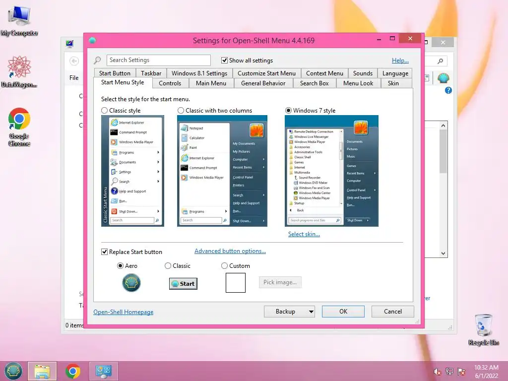Click the Pick image button
The width and height of the screenshot is (508, 381).
click(x=280, y=282)
